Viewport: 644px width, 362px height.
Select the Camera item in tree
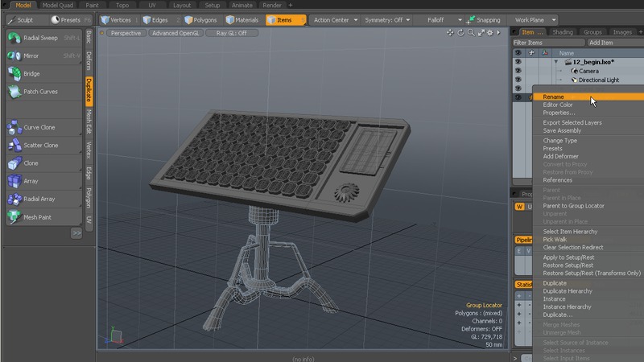pyautogui.click(x=588, y=71)
